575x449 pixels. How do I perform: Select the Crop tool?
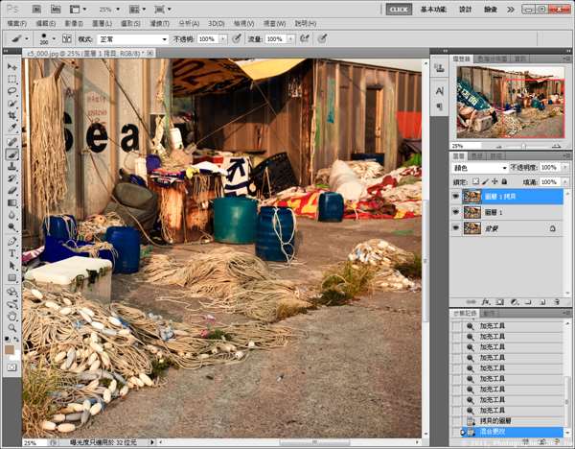click(12, 116)
